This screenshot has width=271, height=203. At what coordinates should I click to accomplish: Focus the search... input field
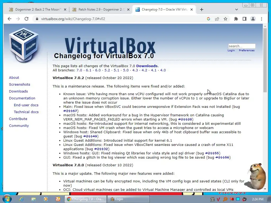242,46
